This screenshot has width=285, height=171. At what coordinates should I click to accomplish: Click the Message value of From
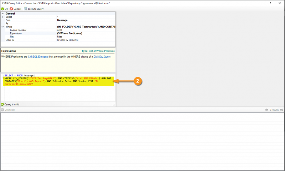(62, 20)
